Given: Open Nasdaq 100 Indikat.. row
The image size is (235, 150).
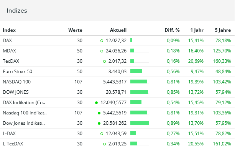Looking at the screenshot, I should pyautogui.click(x=25, y=113).
